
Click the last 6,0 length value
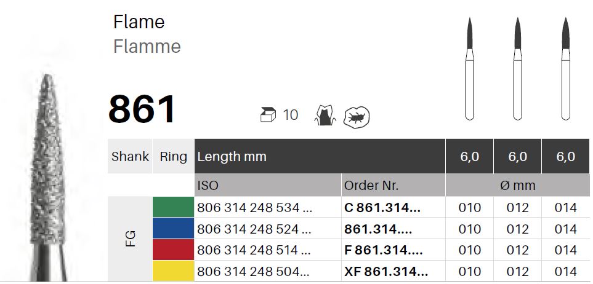coord(566,156)
